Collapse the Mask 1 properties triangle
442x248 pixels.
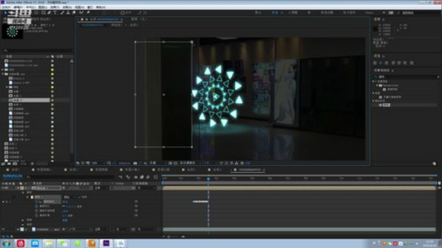(28, 197)
